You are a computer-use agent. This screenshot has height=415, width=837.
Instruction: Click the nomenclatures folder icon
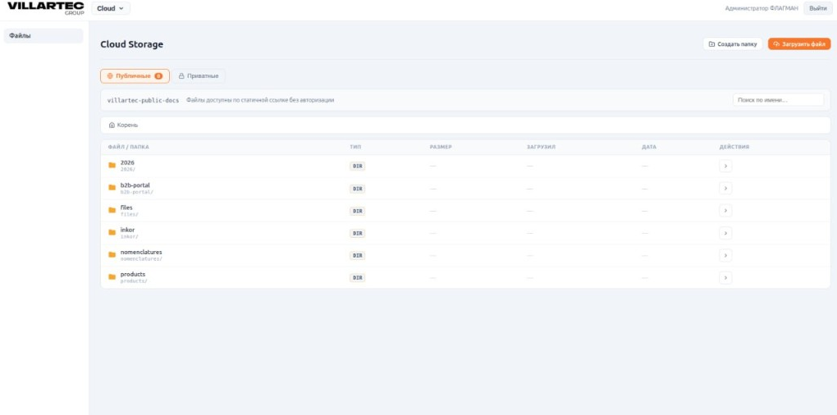pyautogui.click(x=112, y=255)
